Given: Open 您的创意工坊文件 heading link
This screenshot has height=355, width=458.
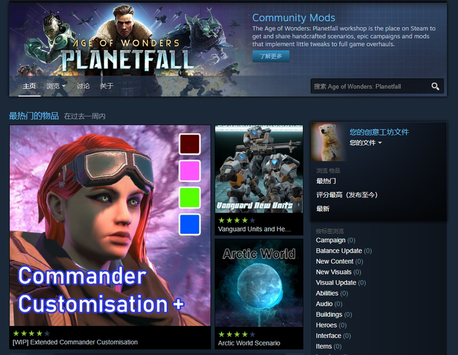Looking at the screenshot, I should [379, 132].
